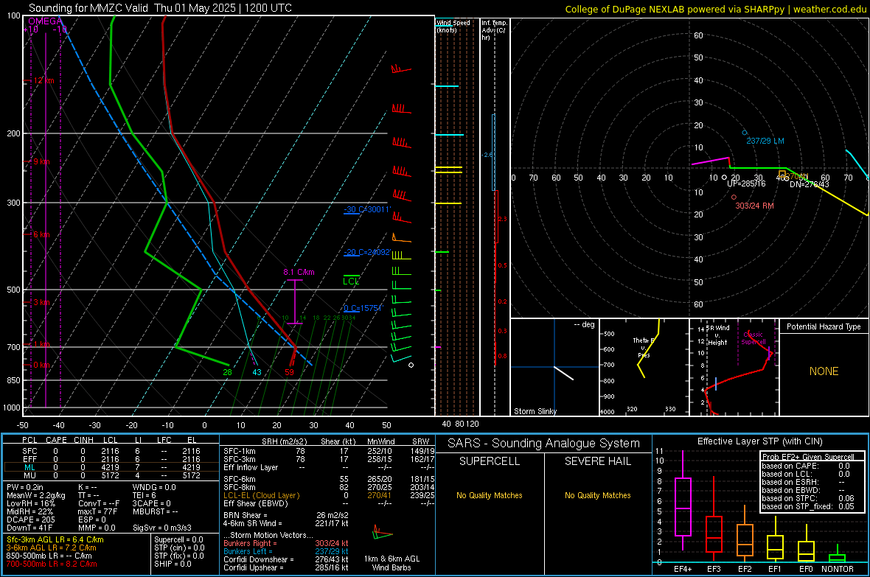Click the Storm Slinky panel label

(535, 411)
